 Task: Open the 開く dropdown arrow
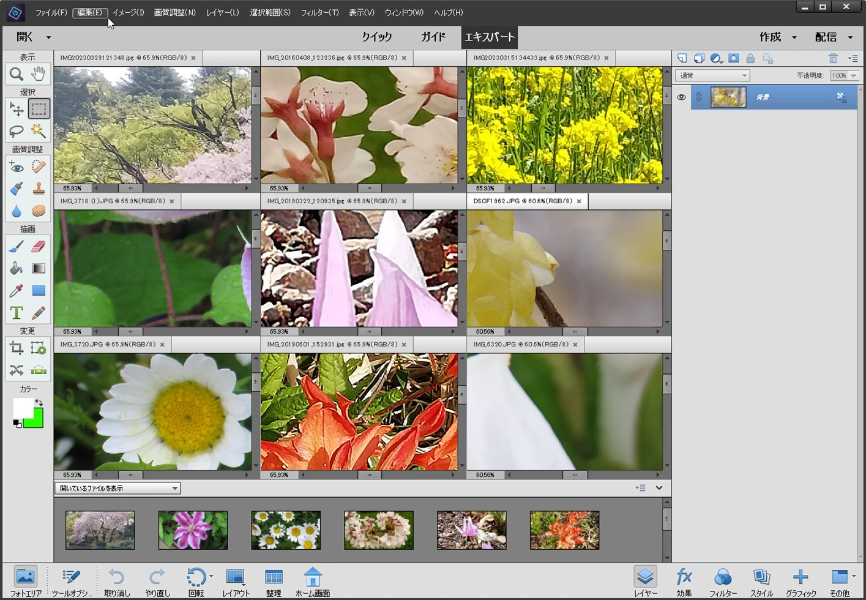click(48, 37)
